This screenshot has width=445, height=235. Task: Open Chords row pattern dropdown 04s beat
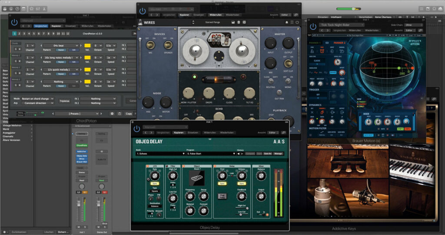61,45
